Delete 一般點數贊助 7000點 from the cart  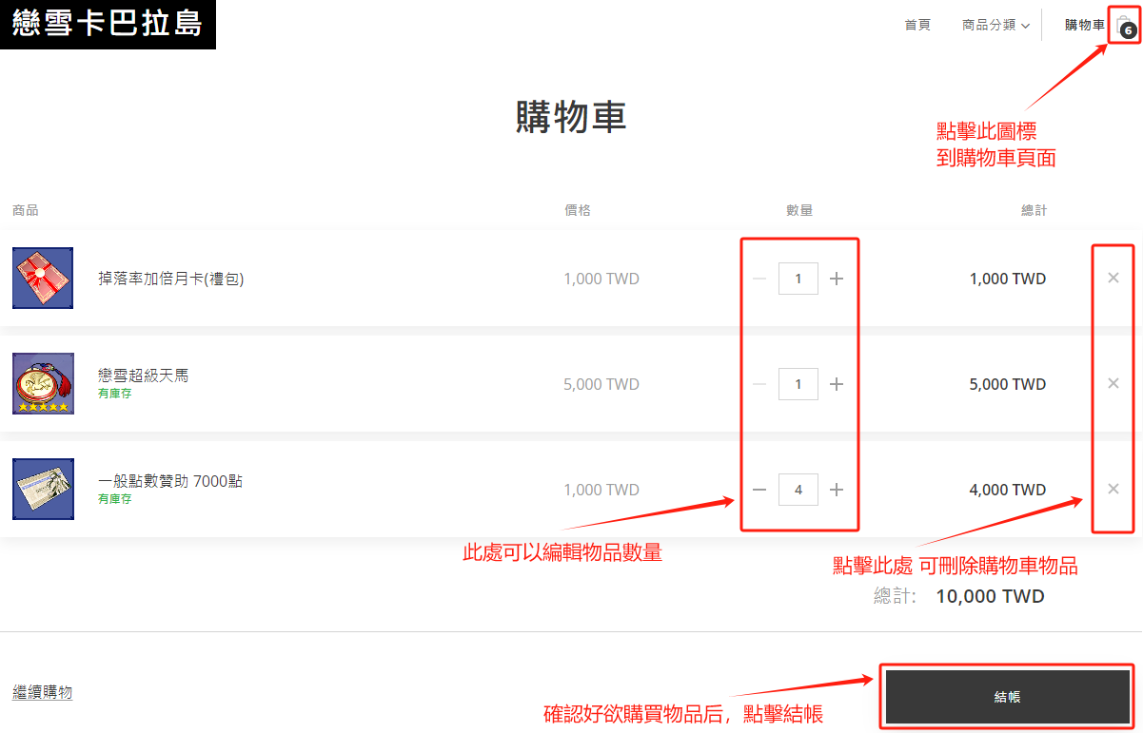(x=1113, y=489)
